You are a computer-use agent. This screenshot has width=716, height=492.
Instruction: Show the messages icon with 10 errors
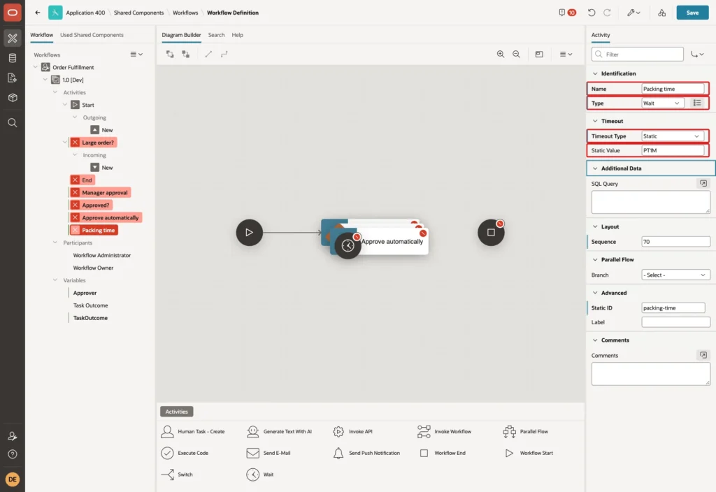pyautogui.click(x=567, y=13)
